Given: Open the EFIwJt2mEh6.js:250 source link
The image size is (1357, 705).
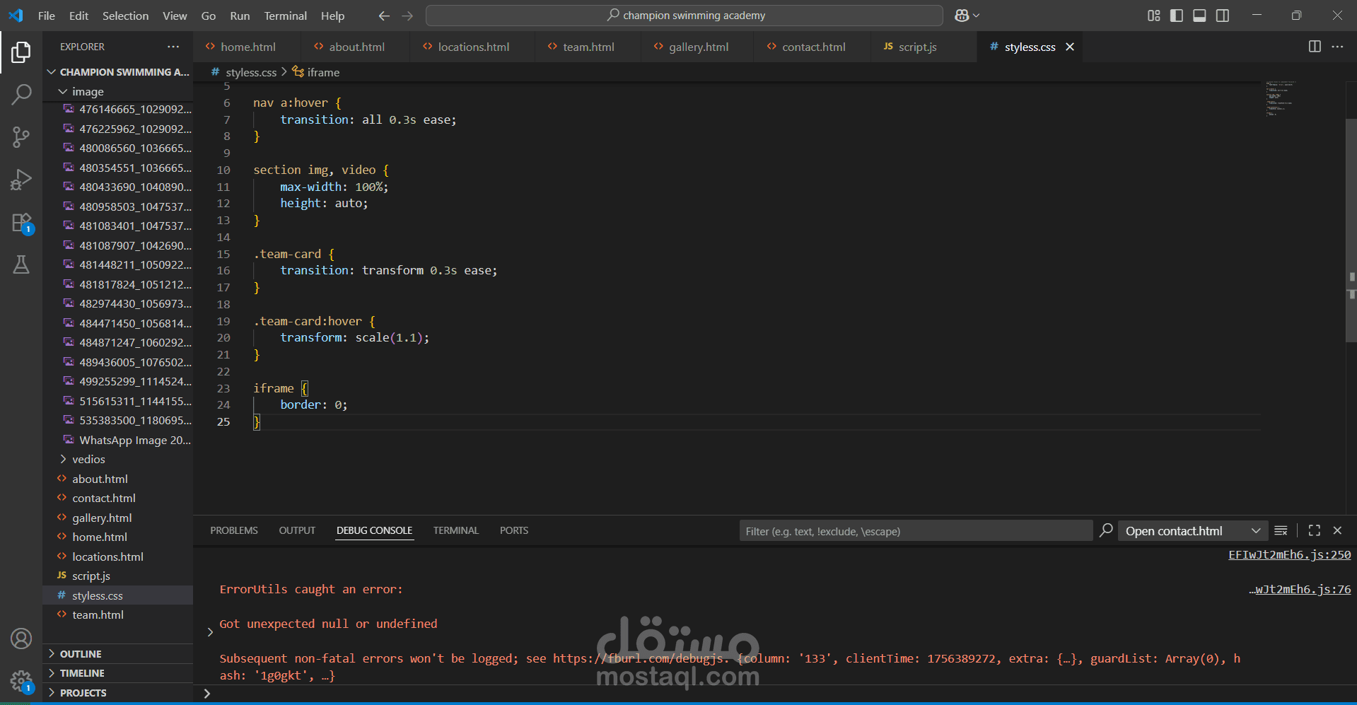Looking at the screenshot, I should pyautogui.click(x=1289, y=555).
